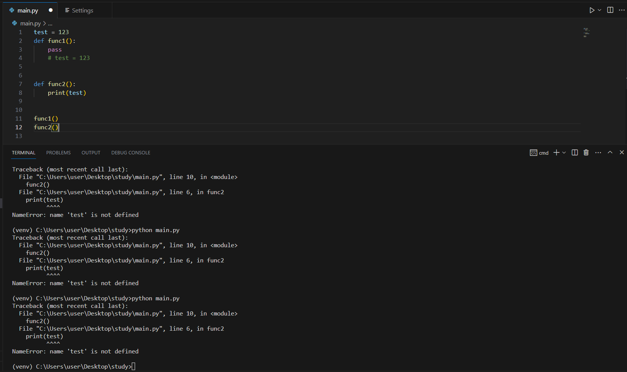Screen dimensions: 627x372
Task: Close the terminal panel
Action: pyautogui.click(x=622, y=152)
